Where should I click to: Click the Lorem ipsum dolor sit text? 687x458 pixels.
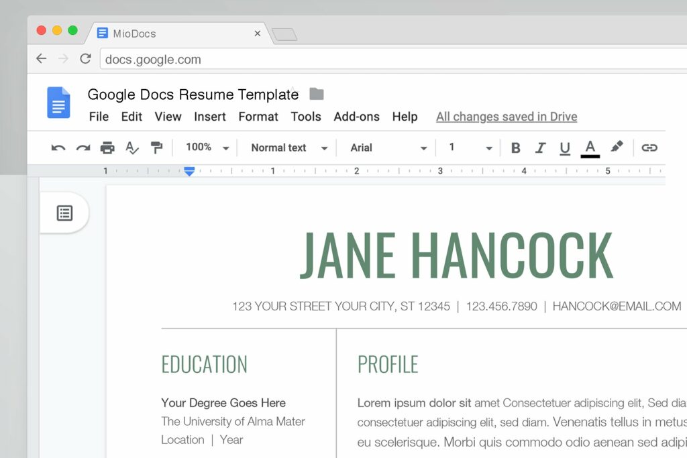point(414,403)
